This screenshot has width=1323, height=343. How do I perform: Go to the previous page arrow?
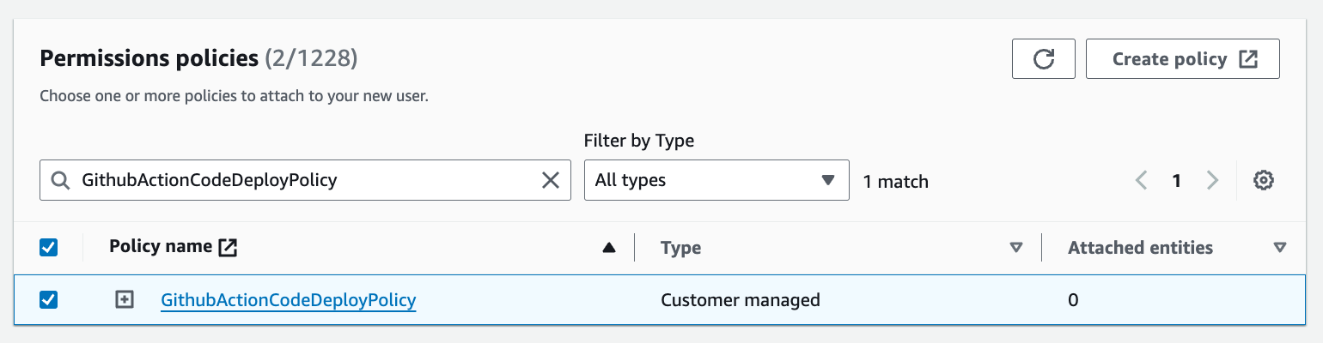(x=1142, y=181)
